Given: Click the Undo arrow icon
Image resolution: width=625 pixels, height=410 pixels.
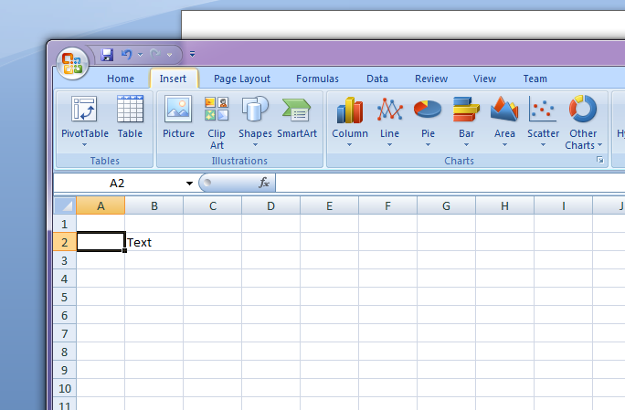Looking at the screenshot, I should pos(127,55).
